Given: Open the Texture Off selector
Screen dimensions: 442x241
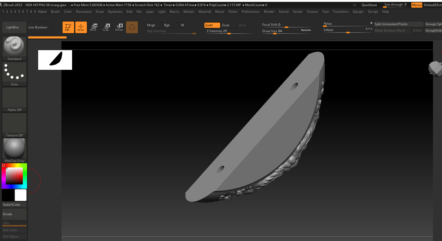Looking at the screenshot, I should point(14,125).
